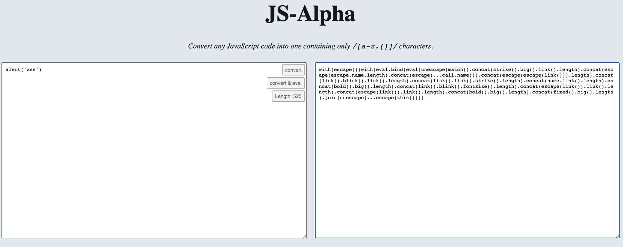623x247 pixels.
Task: Click the word 'match' in output code
Action: point(455,69)
